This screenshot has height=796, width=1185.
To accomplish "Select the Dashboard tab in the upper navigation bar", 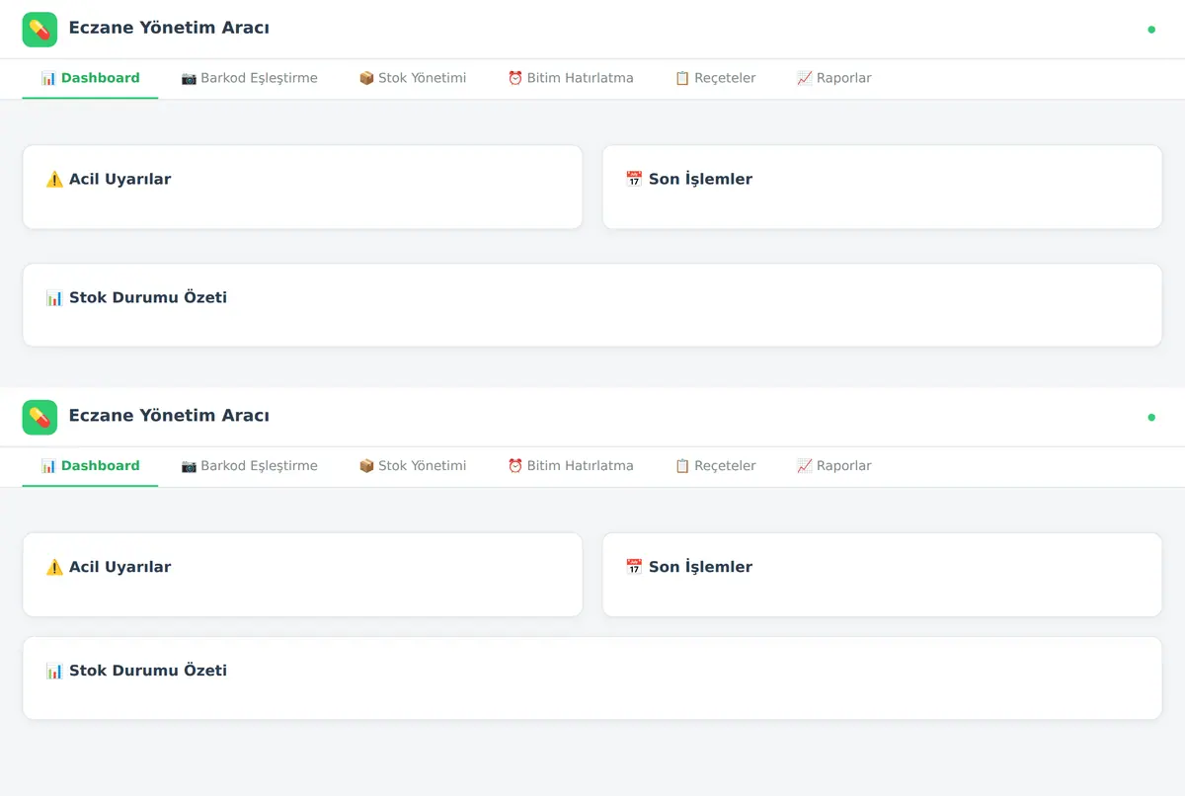I will click(x=90, y=78).
